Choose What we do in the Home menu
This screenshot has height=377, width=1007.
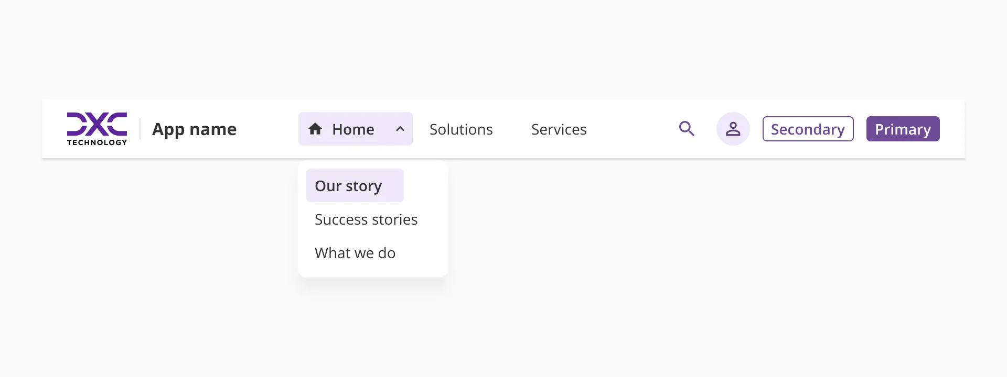pyautogui.click(x=355, y=252)
